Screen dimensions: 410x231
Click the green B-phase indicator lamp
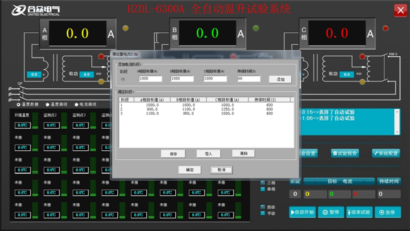tap(256, 28)
